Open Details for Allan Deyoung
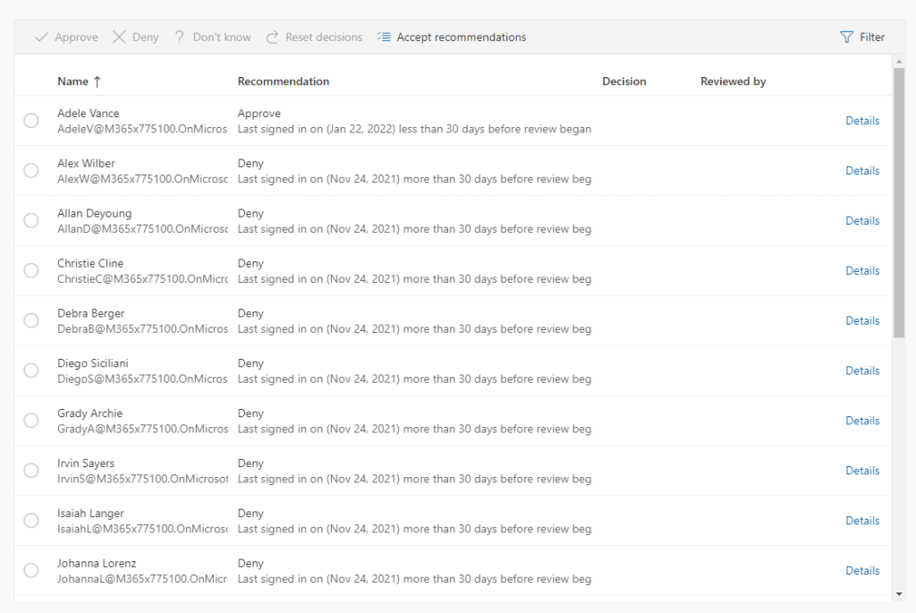Image resolution: width=916 pixels, height=613 pixels. click(862, 221)
